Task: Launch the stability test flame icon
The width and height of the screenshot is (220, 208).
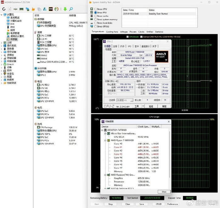Action: click(x=33, y=9)
